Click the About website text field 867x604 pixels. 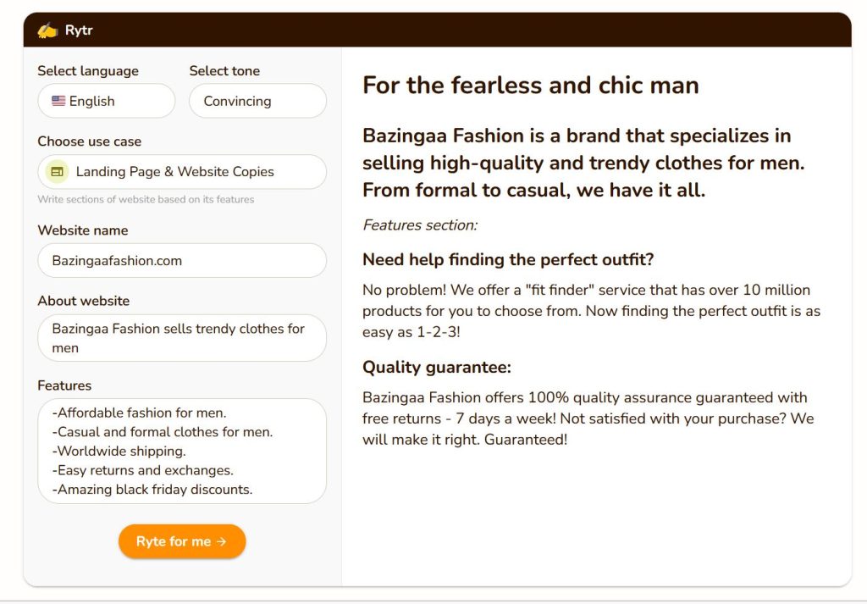pos(182,338)
